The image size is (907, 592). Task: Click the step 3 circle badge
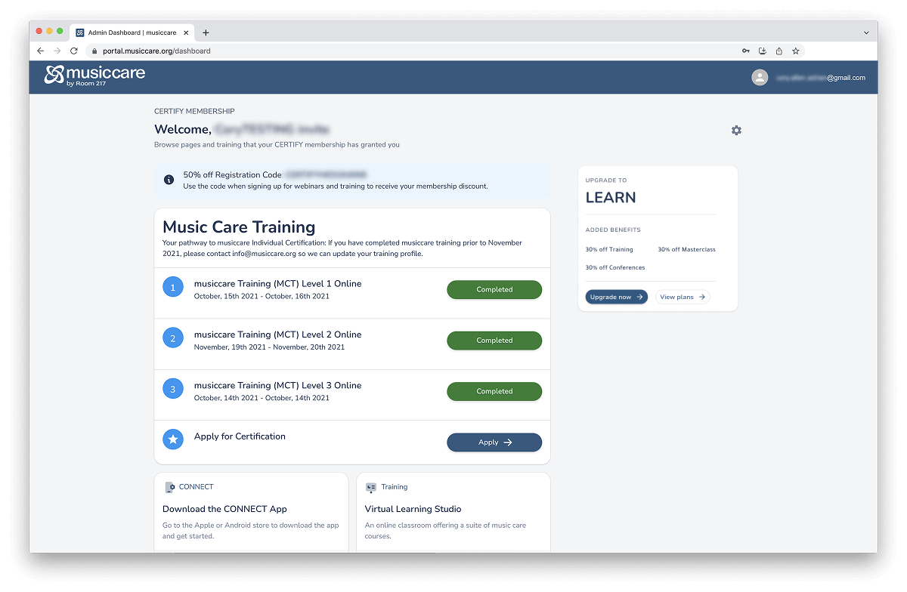click(x=173, y=389)
